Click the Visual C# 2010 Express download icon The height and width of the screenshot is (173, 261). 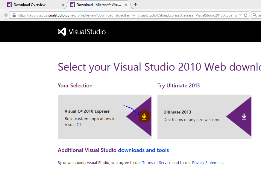point(144,116)
